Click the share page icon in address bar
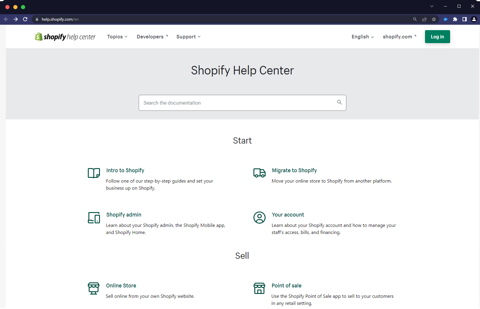Viewport: 480px width, 309px height. tap(424, 19)
